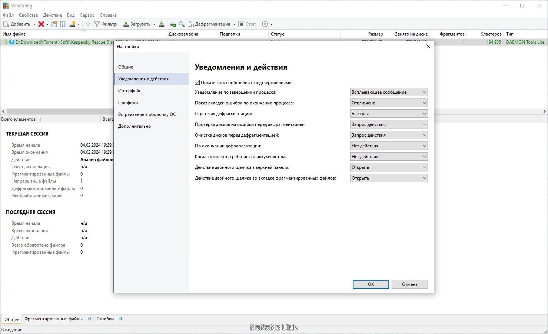
Task: Expand the arrow next to gear icon
Action: pyautogui.click(x=271, y=24)
